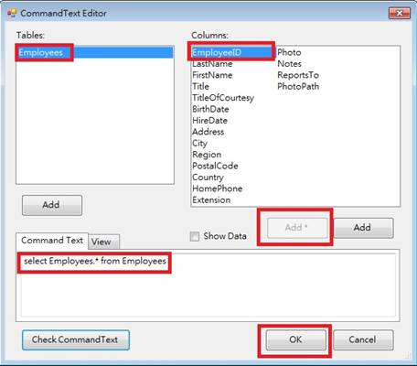Click the Add * button

pyautogui.click(x=297, y=228)
